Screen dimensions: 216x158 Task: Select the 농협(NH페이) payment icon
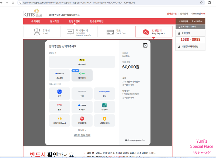click(x=105, y=120)
